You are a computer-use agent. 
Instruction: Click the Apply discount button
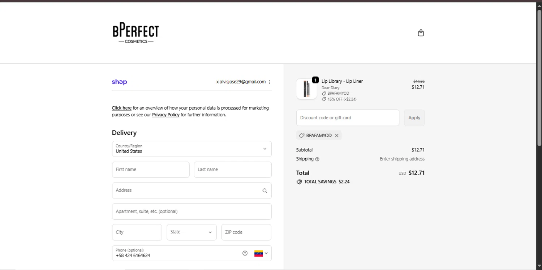[x=414, y=118]
